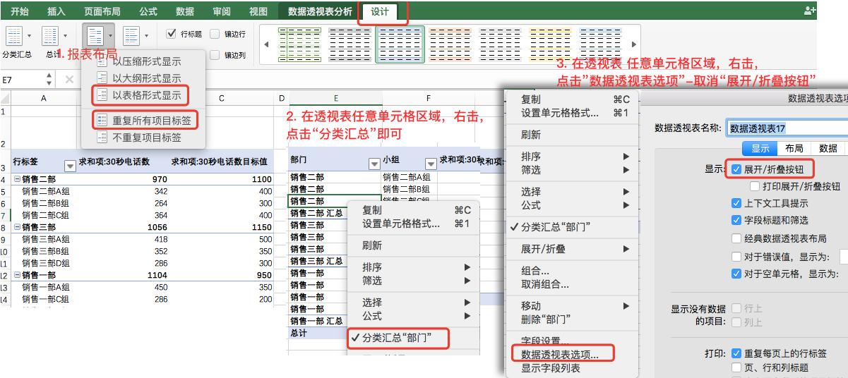Click the Blank Rows ribbon icon

pos(132,35)
